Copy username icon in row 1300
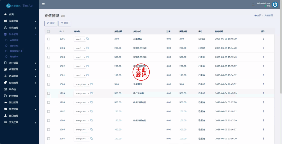Screen dimensions: 282x144 pyautogui.click(x=91, y=84)
